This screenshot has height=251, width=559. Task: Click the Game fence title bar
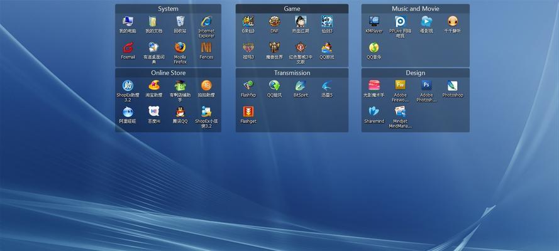(292, 9)
